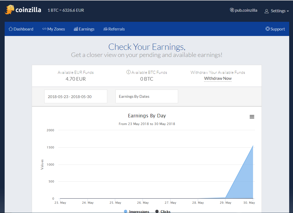Open the Earnings By Dates dropdown
The height and width of the screenshot is (213, 293).
(x=147, y=96)
